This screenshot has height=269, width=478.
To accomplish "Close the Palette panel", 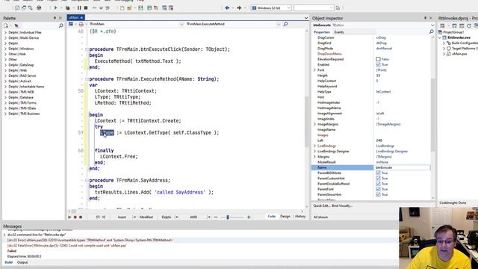I will (60, 18).
